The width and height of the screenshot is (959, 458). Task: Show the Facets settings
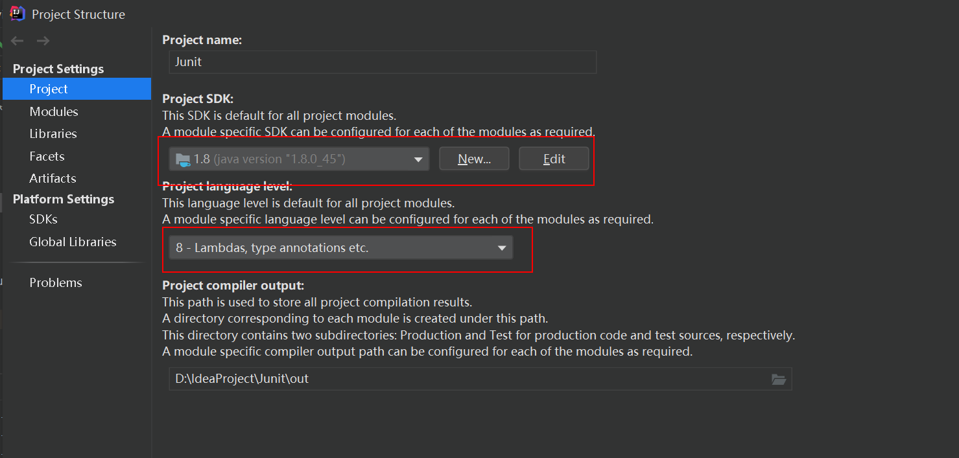pos(47,156)
